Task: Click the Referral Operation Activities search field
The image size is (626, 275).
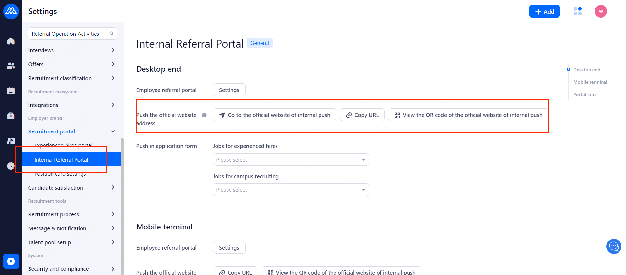Action: (68, 34)
